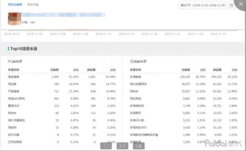Click the PC page view count 112
Screen dimensions: 246x151
pyautogui.click(x=93, y=113)
